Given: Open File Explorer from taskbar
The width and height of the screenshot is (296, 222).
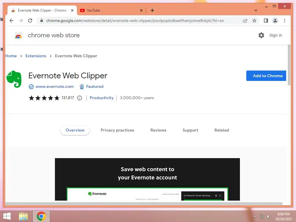Looking at the screenshot, I should pos(23,216).
